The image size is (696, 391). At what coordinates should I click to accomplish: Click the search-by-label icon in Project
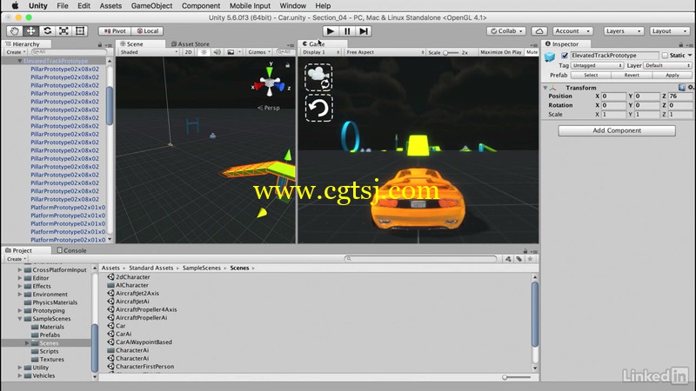pos(519,259)
